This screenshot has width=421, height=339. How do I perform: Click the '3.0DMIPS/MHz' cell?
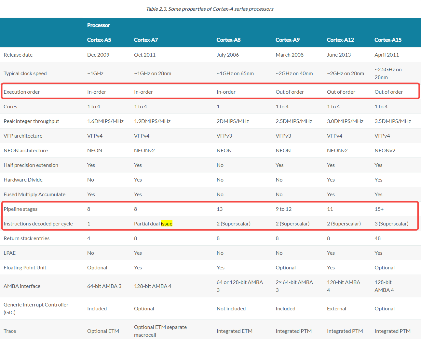[x=345, y=121]
